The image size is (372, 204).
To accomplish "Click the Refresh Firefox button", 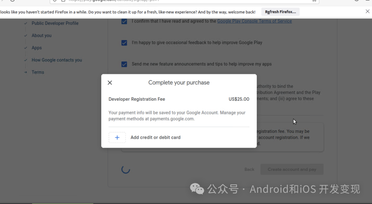I will click(x=280, y=11).
